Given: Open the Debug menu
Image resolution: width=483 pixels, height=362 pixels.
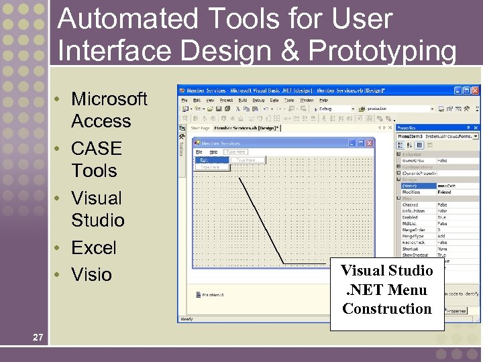Looking at the screenshot, I should (x=258, y=100).
